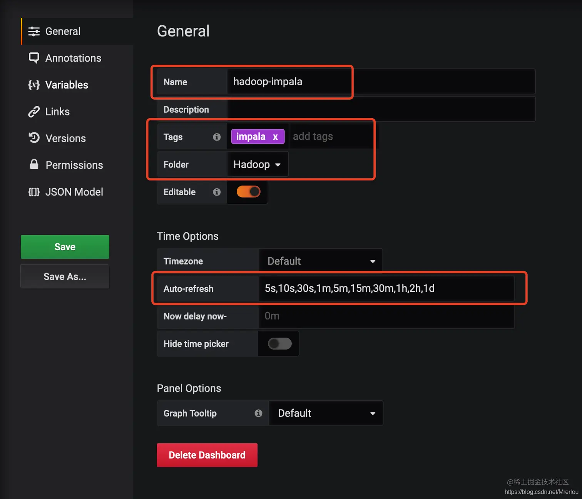Viewport: 582px width, 499px height.
Task: Click the Versions history icon
Action: click(x=34, y=138)
